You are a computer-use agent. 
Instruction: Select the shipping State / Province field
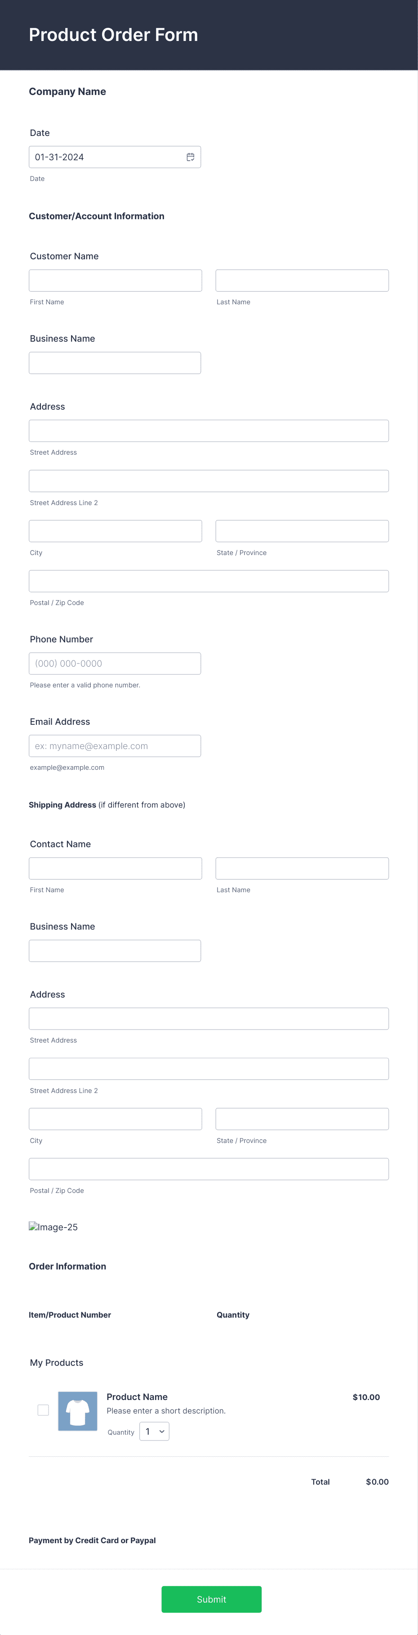[302, 1119]
